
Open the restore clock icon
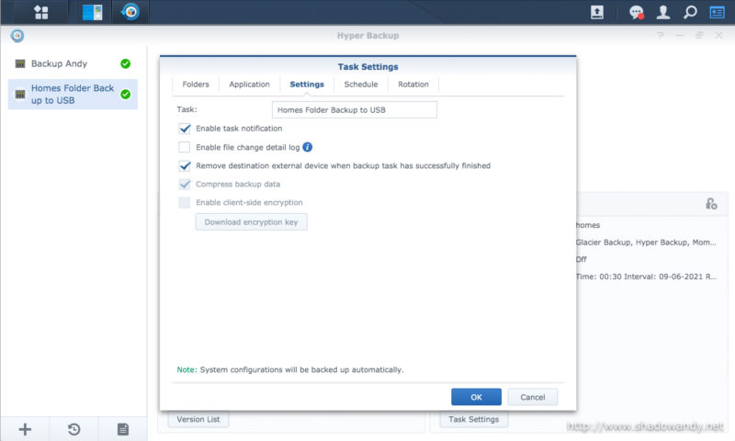pyautogui.click(x=73, y=429)
